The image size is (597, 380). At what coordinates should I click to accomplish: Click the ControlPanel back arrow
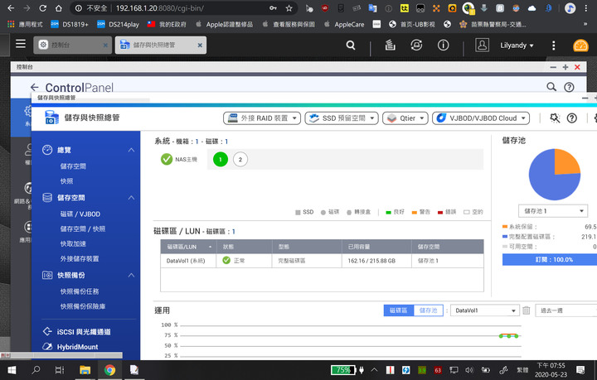(x=35, y=88)
